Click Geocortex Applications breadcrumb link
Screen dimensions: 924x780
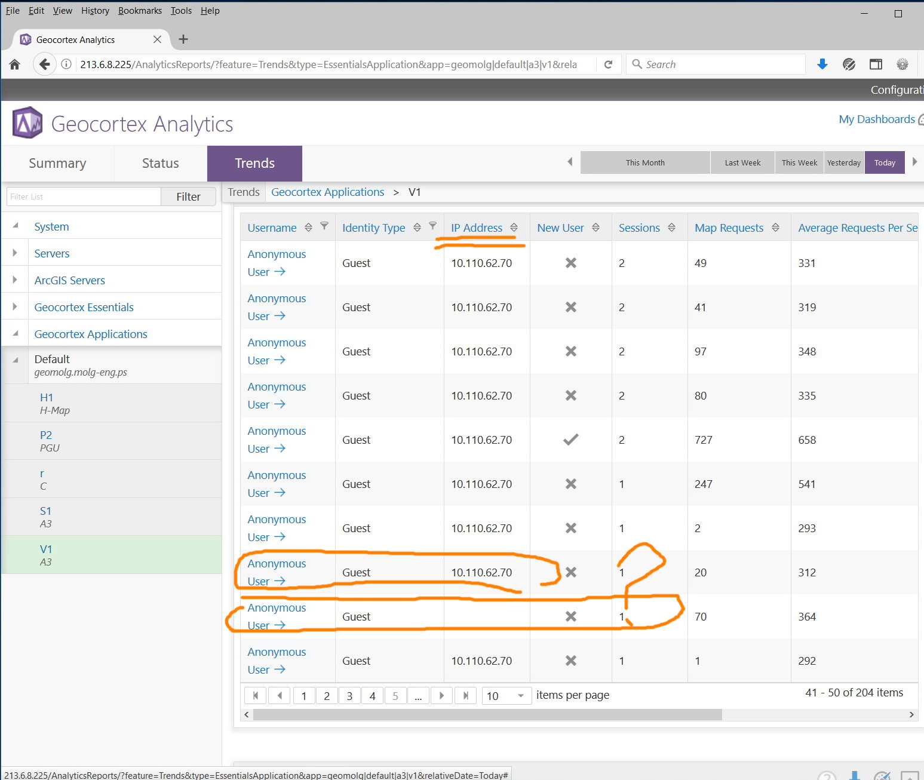327,192
